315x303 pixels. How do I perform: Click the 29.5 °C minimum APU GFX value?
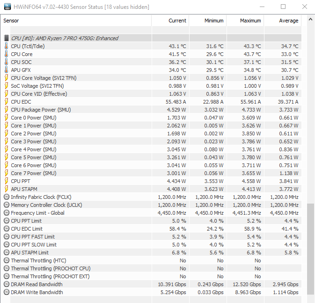pos(215,70)
